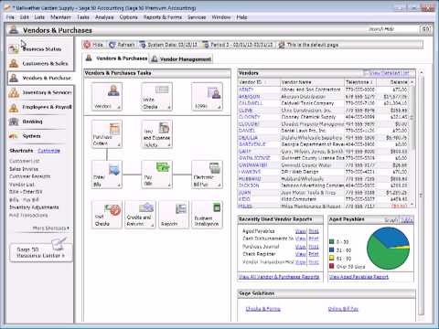Sort by Vendor ID column header
Screen dimensions: 439x329
click(x=259, y=82)
